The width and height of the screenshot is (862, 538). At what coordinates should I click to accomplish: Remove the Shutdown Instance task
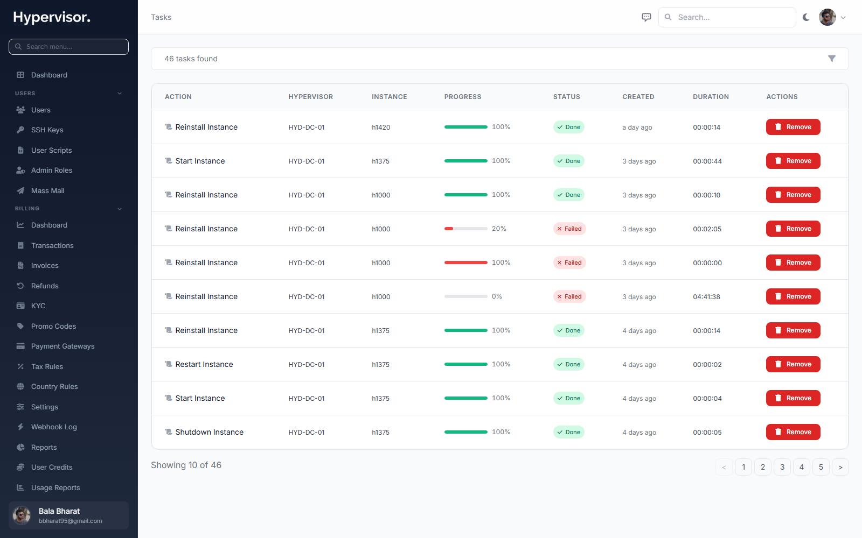pyautogui.click(x=793, y=432)
